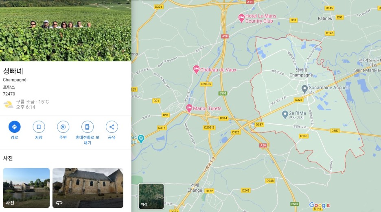
Task: Open the church street view thumbnail
Action: click(88, 188)
